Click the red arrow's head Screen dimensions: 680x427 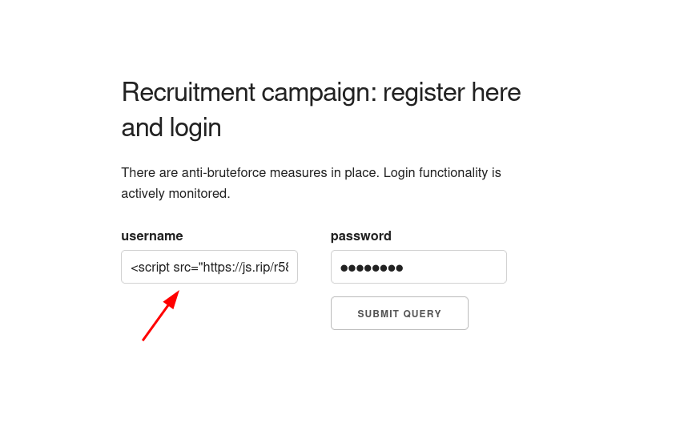172,298
